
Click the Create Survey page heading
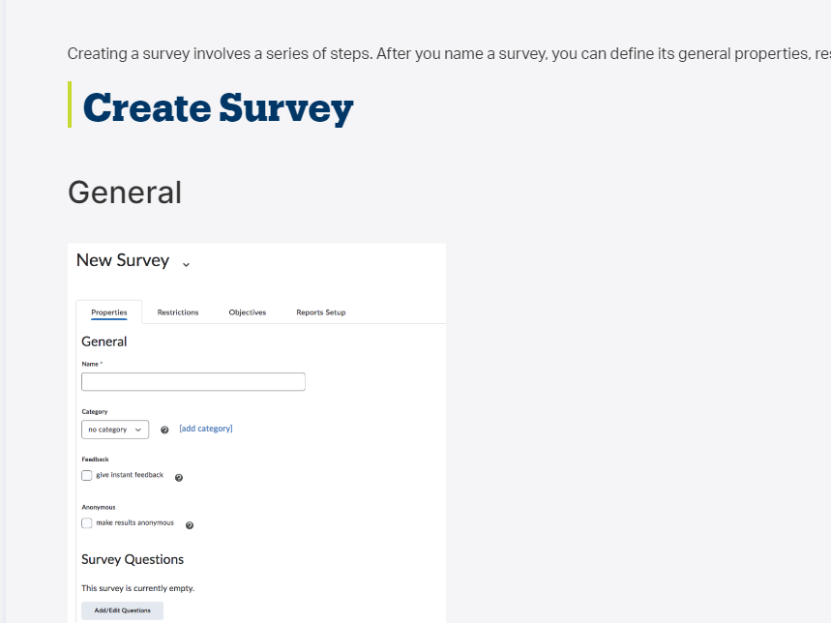[x=218, y=107]
